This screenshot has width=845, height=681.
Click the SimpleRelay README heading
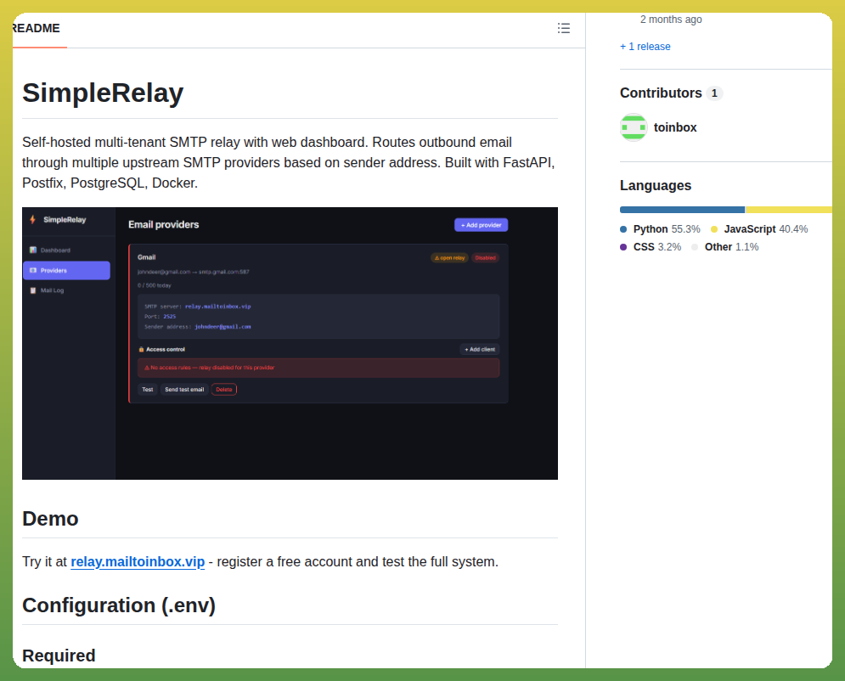[x=103, y=93]
